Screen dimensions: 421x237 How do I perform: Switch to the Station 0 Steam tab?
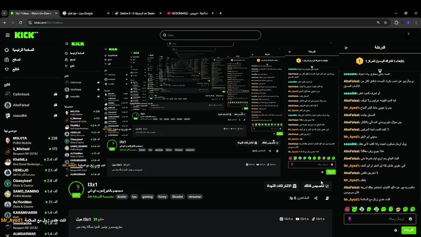coord(138,13)
